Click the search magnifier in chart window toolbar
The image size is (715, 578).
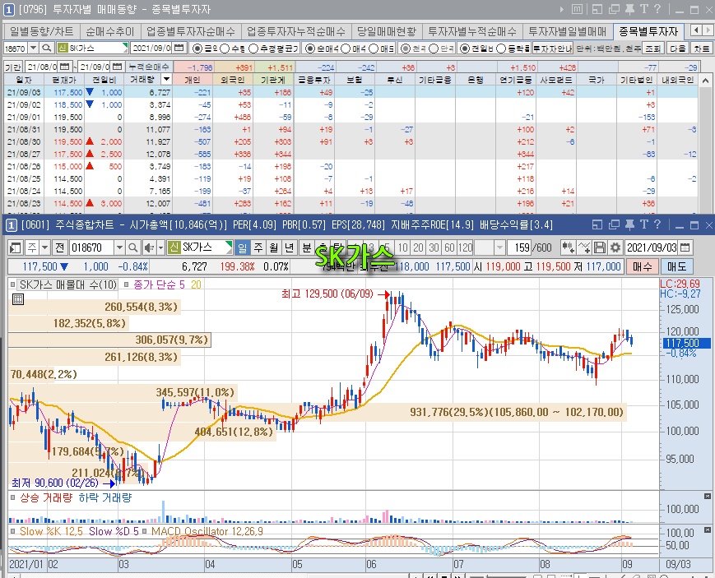132,247
